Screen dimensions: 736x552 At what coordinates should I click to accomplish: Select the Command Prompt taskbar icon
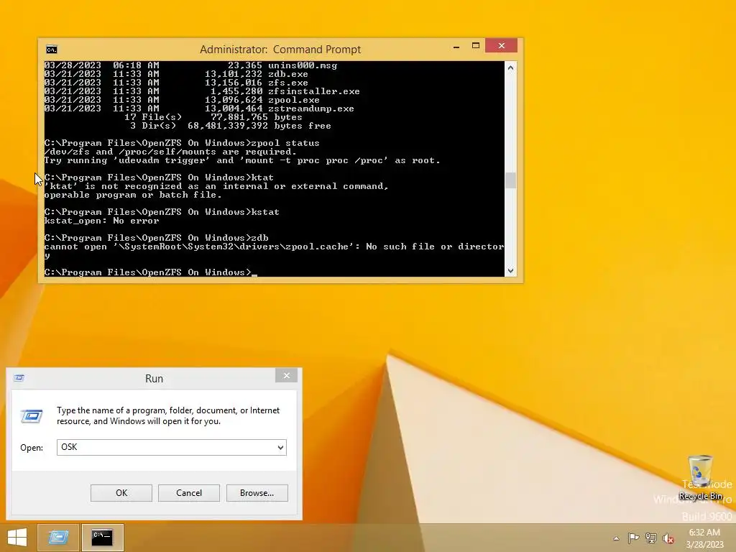coord(102,538)
